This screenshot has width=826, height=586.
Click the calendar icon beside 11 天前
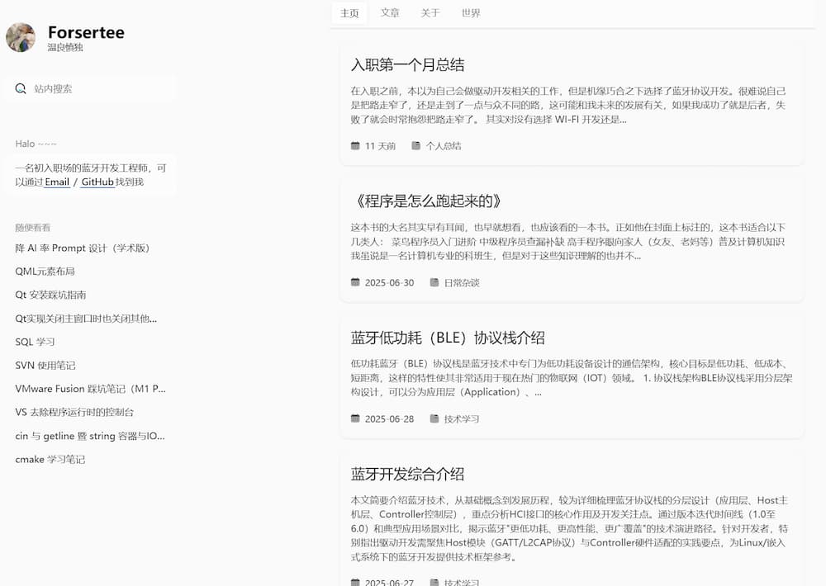355,146
